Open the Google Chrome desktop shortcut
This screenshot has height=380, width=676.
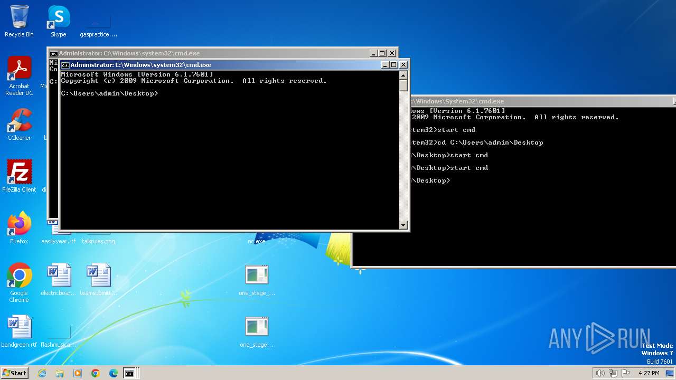coord(19,283)
